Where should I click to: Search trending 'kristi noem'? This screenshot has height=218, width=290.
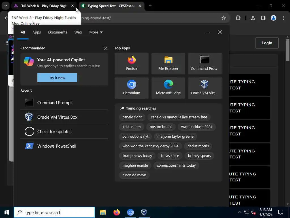point(131,127)
